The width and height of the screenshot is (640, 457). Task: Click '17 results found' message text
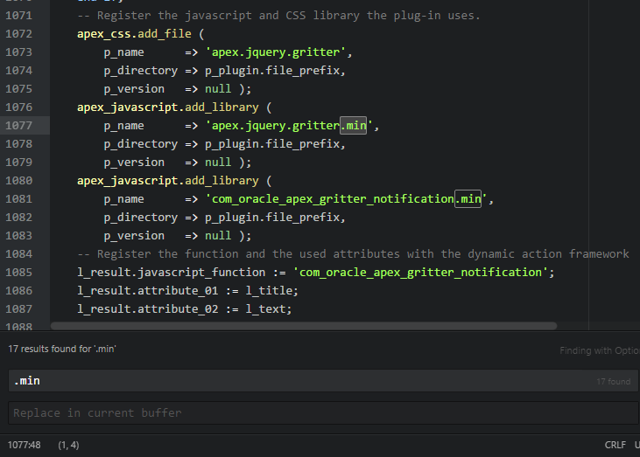coord(62,349)
